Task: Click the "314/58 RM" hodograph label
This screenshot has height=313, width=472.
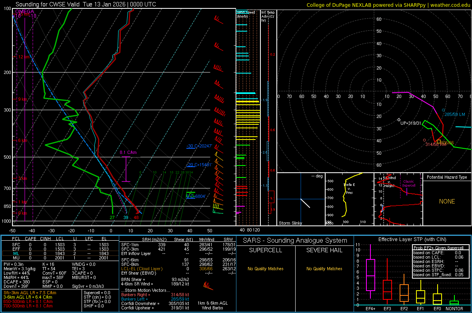Action: 436,144
